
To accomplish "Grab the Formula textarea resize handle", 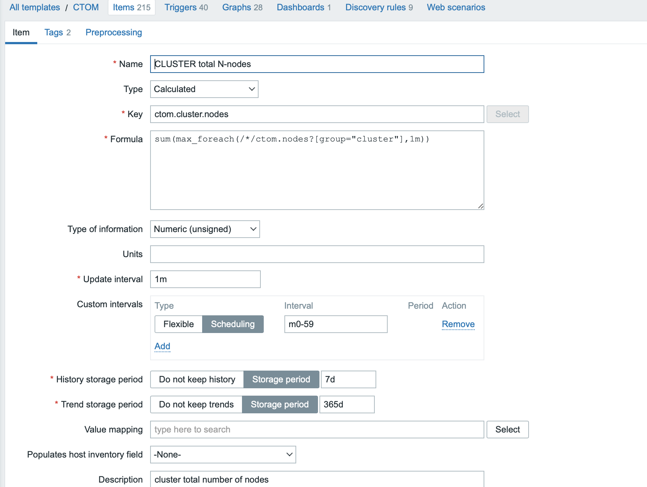I will click(x=481, y=206).
